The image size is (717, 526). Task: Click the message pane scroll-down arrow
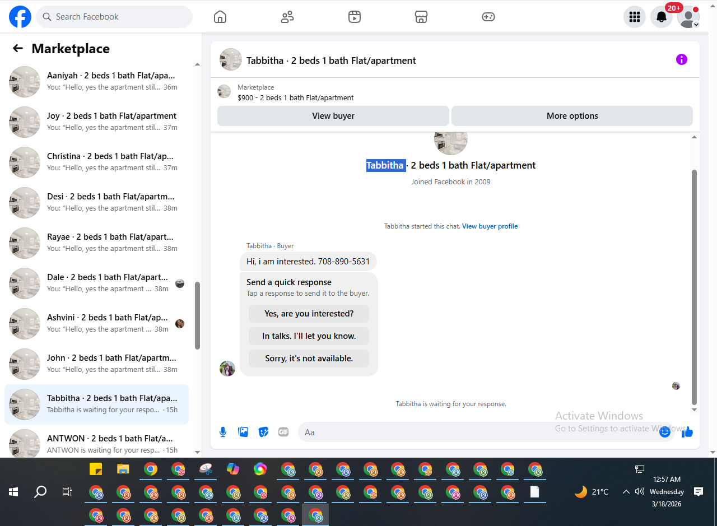(695, 410)
